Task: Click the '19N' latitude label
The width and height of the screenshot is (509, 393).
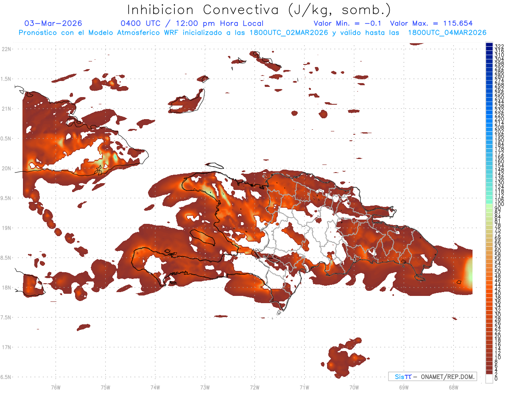Action: coord(6,228)
